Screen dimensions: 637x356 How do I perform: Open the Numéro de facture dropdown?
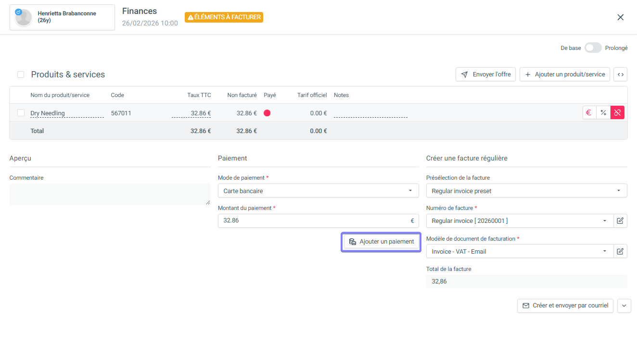point(520,221)
